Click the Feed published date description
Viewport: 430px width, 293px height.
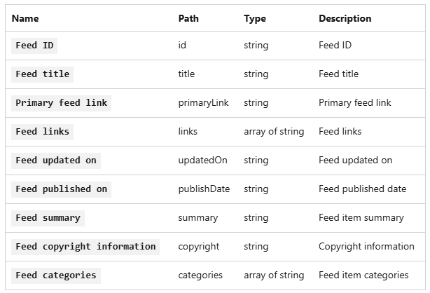(363, 189)
